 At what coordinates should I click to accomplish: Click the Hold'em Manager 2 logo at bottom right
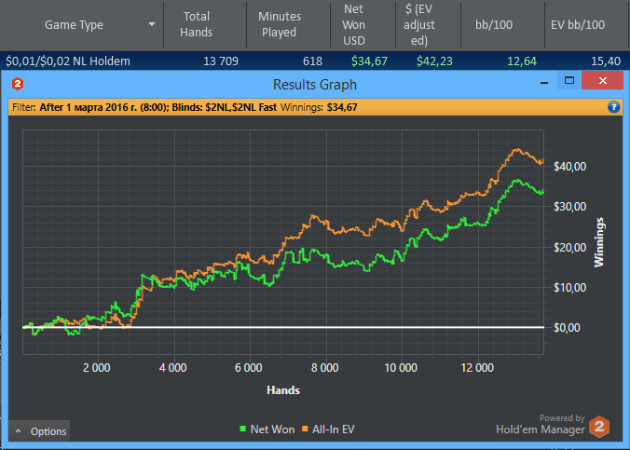(x=599, y=427)
